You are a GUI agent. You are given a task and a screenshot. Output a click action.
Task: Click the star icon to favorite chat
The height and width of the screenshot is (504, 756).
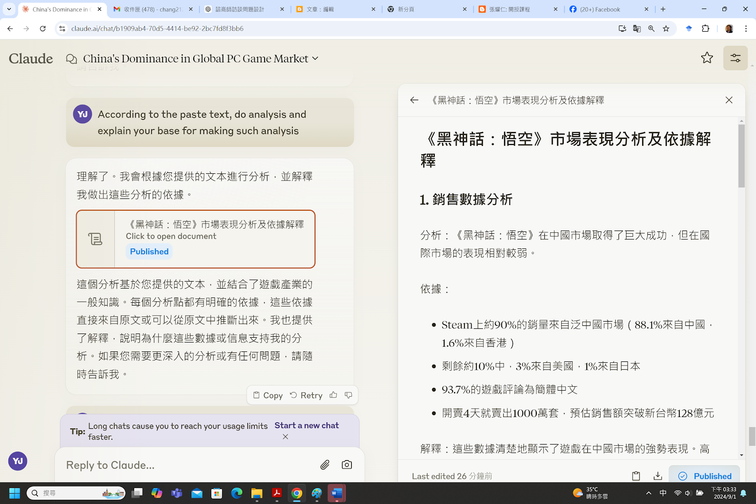coord(707,58)
